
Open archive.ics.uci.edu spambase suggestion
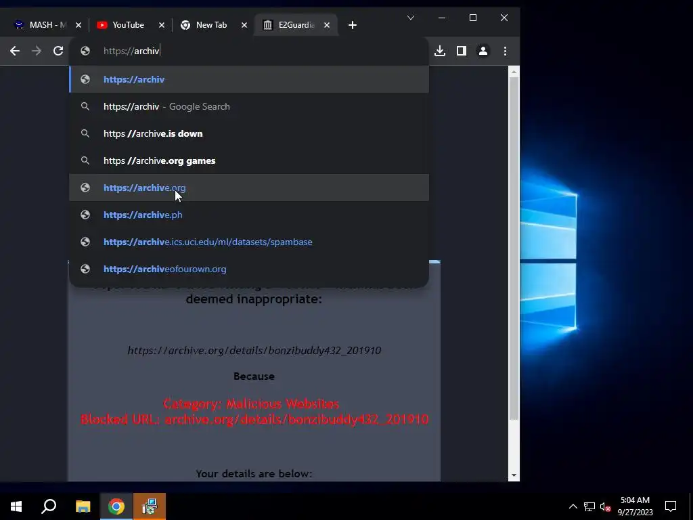249,242
